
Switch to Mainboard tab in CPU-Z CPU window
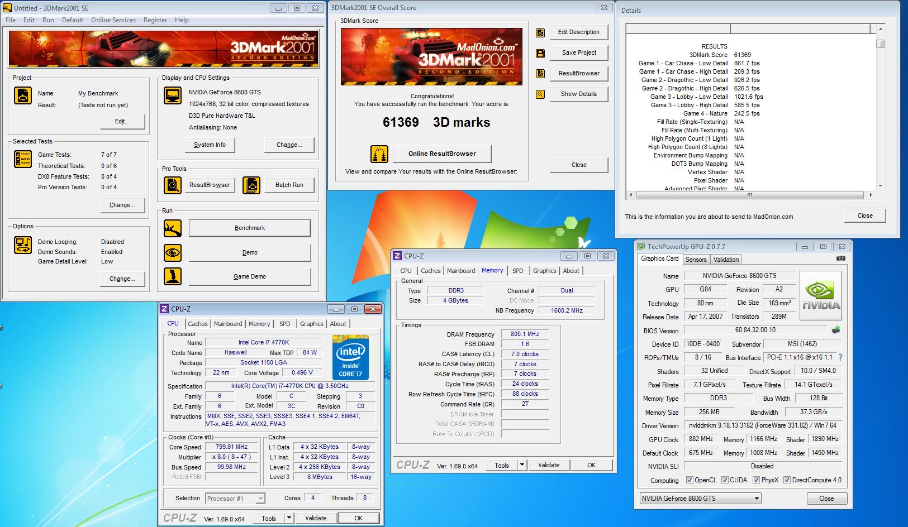pos(228,324)
